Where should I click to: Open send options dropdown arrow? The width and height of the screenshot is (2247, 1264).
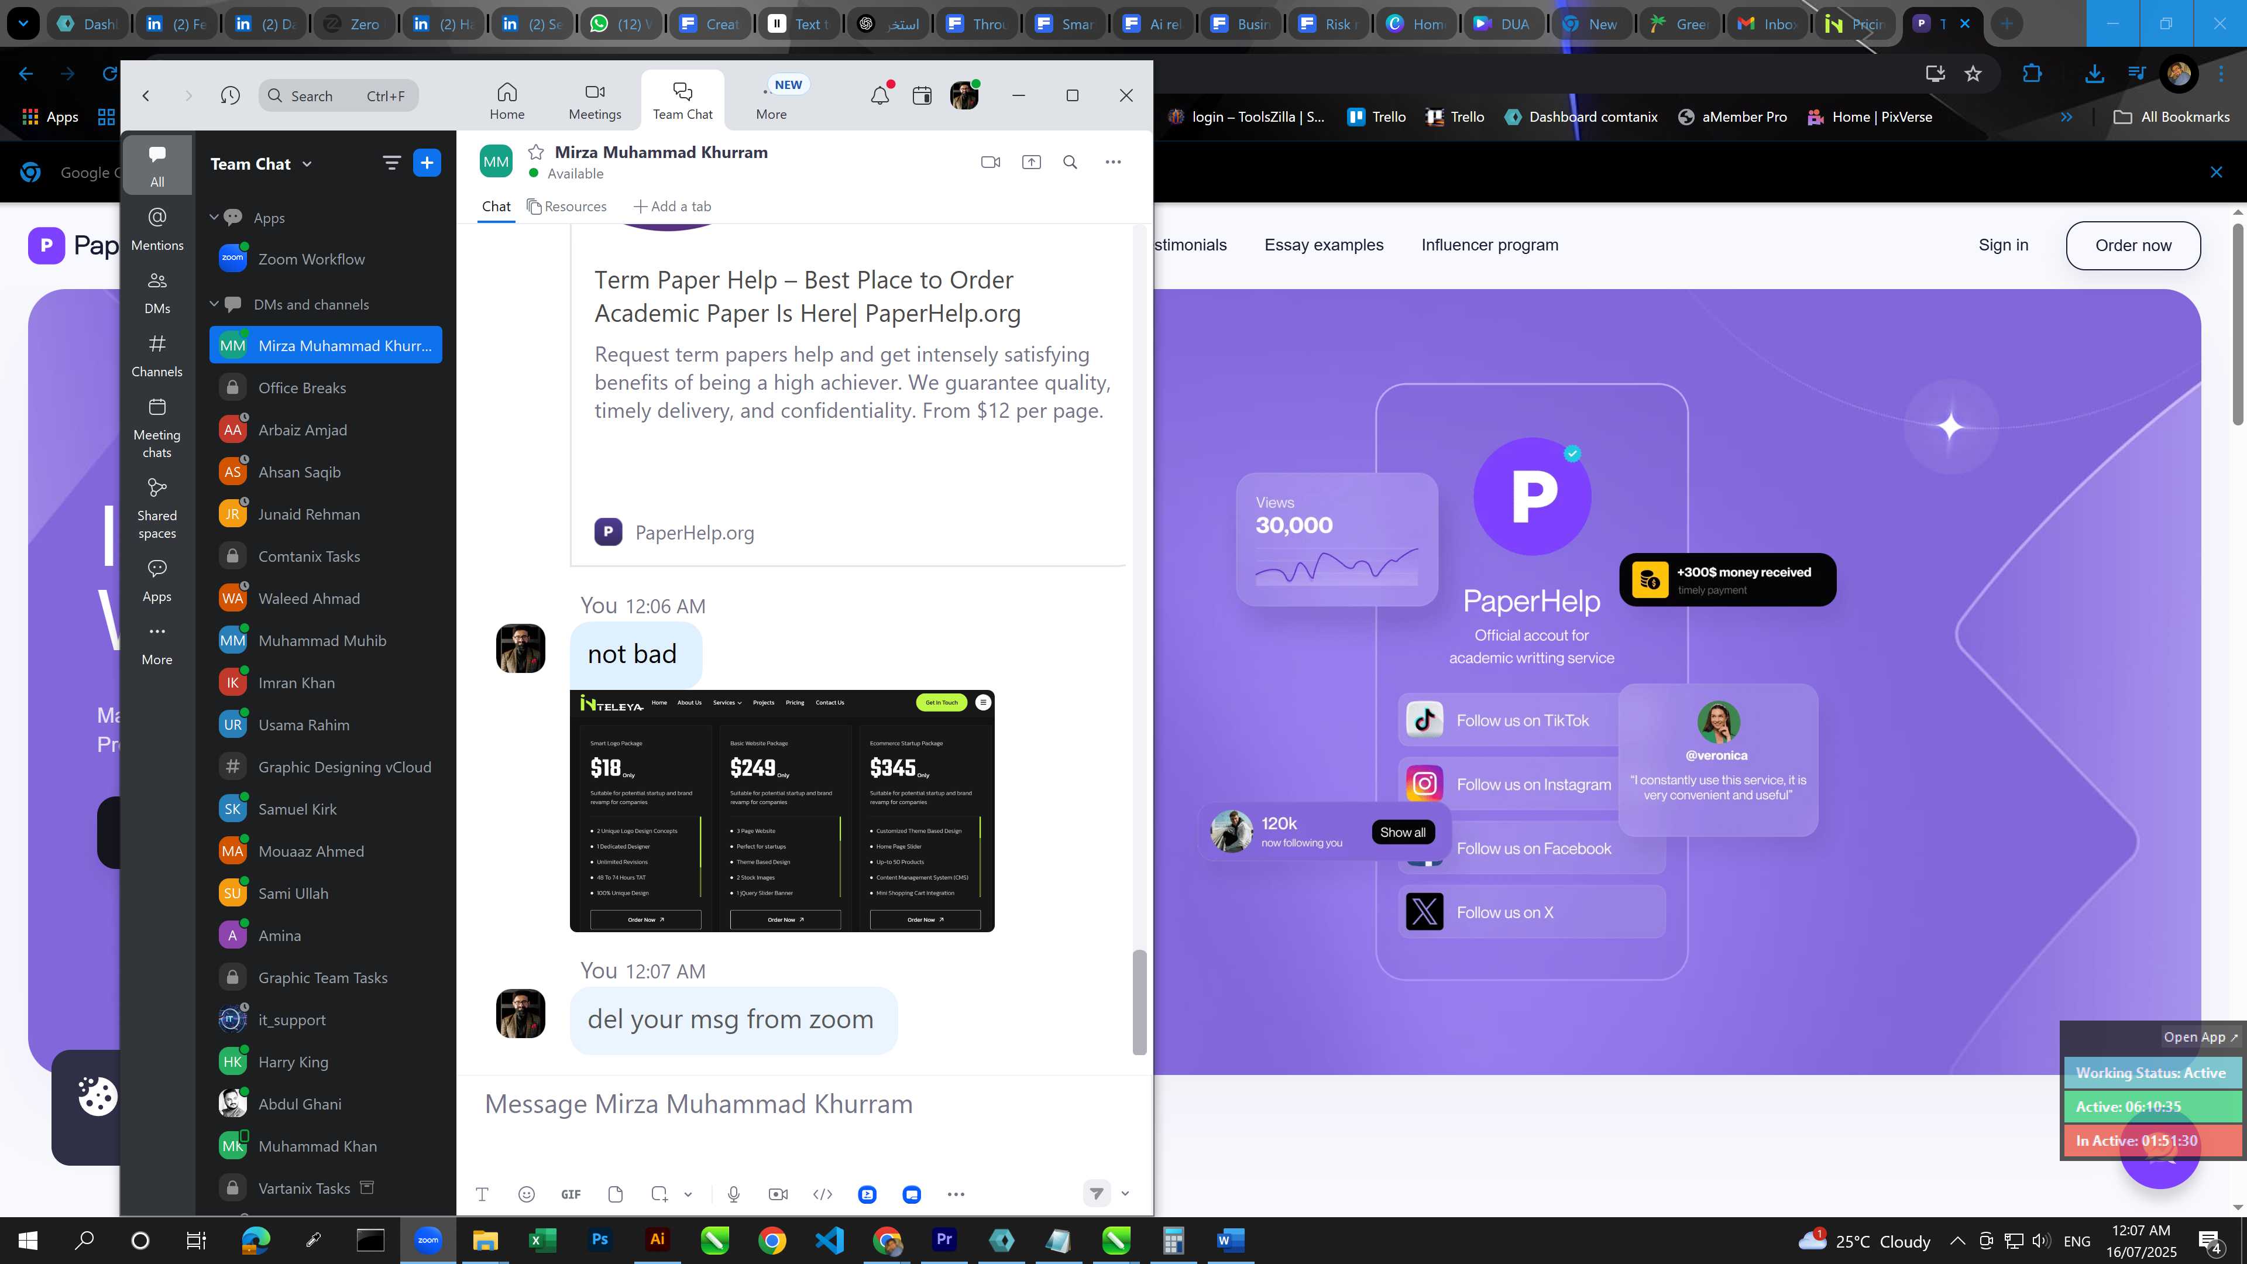pos(1125,1193)
